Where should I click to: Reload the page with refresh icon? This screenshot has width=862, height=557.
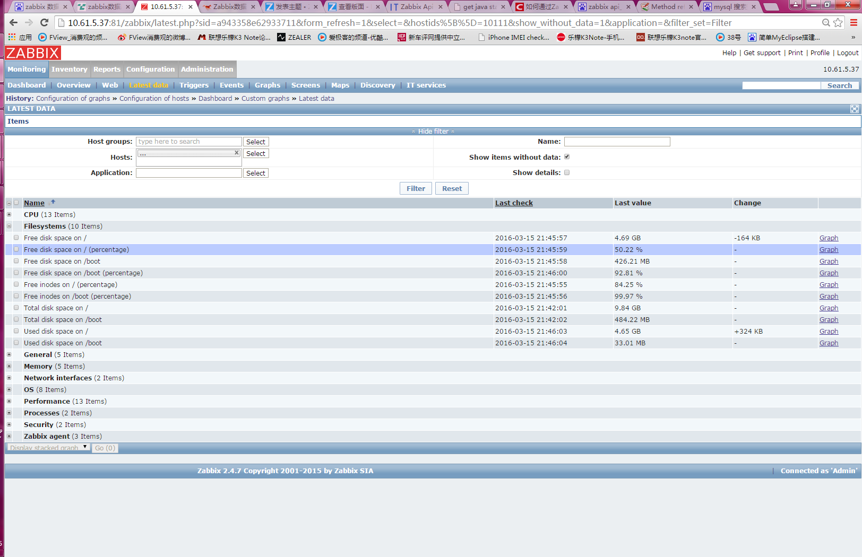click(45, 23)
